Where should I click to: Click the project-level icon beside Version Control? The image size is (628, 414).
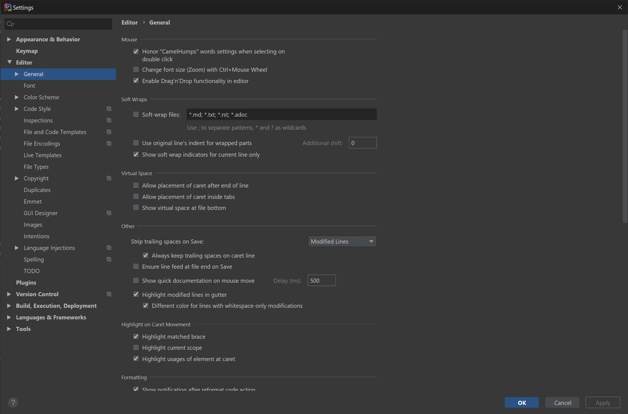pos(109,294)
